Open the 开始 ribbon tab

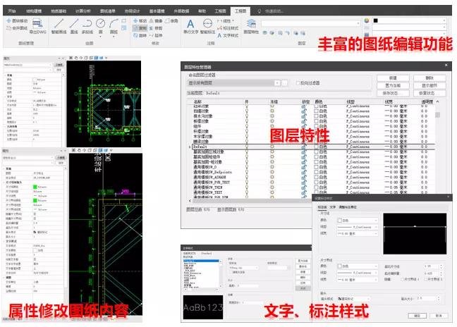coord(12,11)
